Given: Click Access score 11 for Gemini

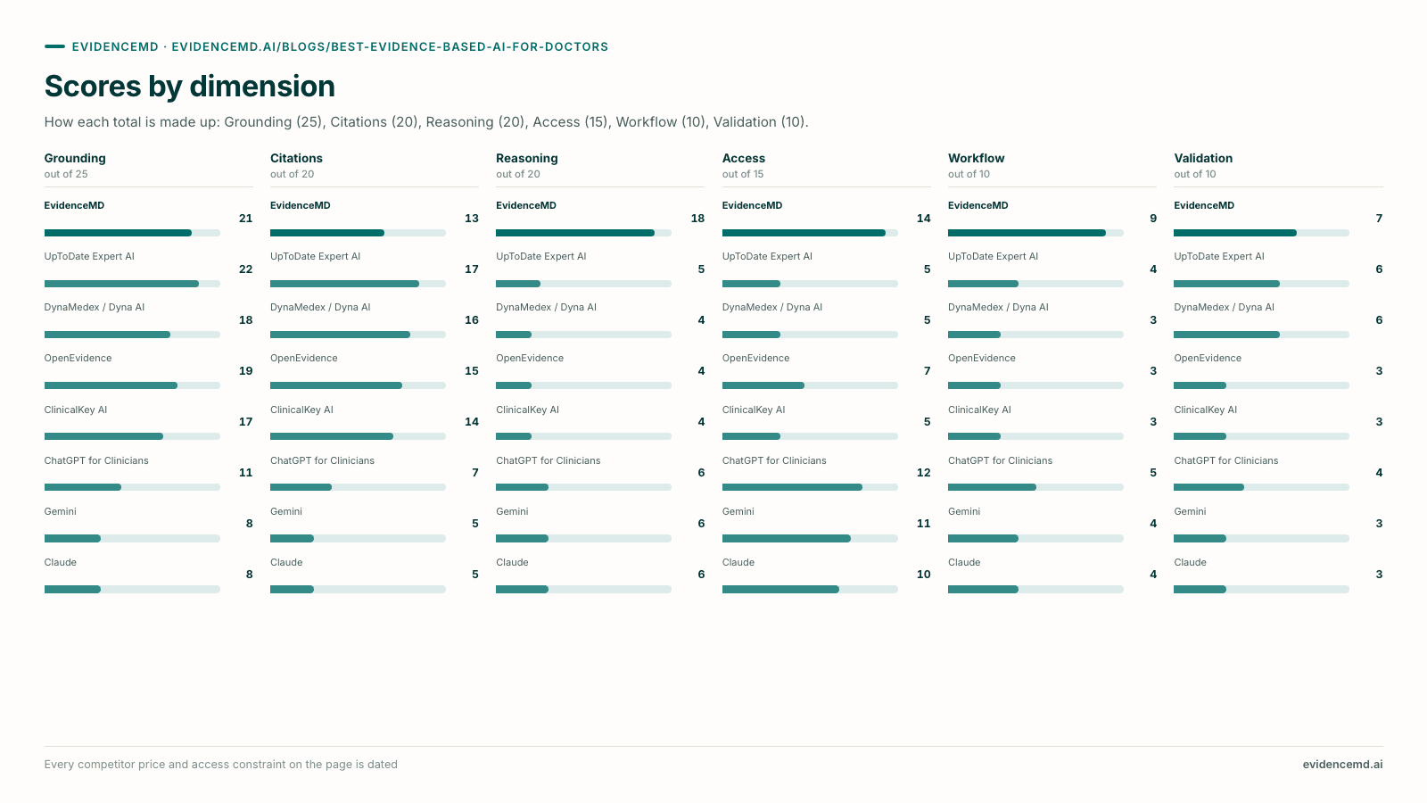Looking at the screenshot, I should tap(923, 524).
